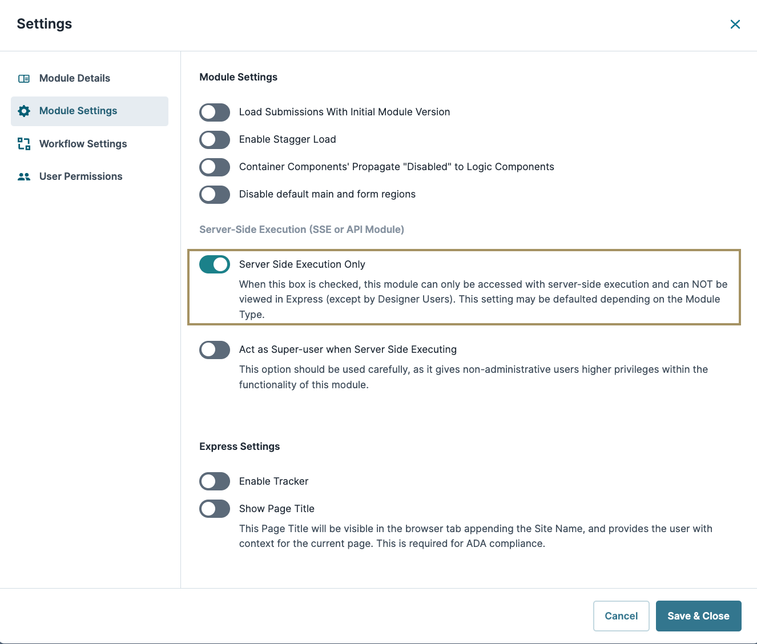Enable Container Components' Propagate Disabled setting
This screenshot has height=644, width=757.
pyautogui.click(x=214, y=167)
